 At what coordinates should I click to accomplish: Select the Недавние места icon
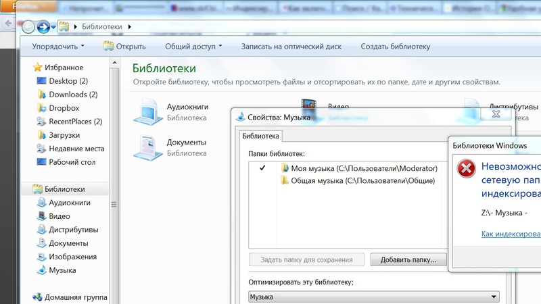tap(41, 148)
